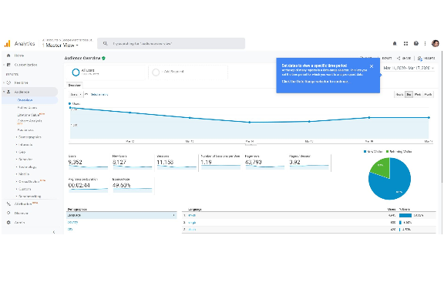Open the Users metric dropdown above chart

pyautogui.click(x=76, y=95)
